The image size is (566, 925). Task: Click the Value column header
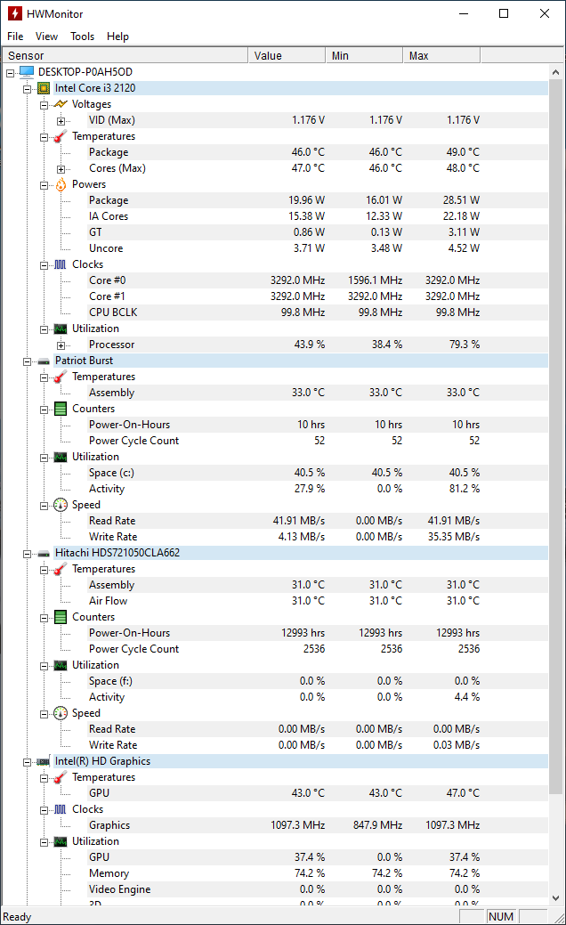pos(286,55)
